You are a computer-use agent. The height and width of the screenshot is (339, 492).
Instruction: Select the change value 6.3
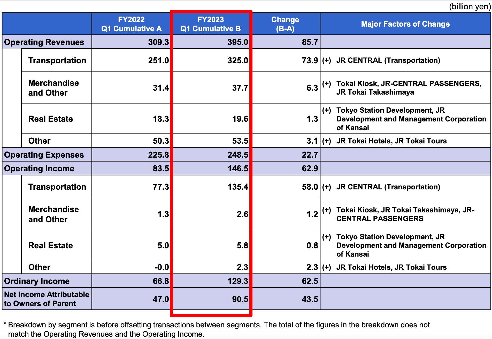point(312,88)
